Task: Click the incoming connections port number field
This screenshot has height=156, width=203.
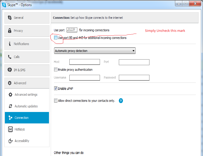Action: click(72, 30)
